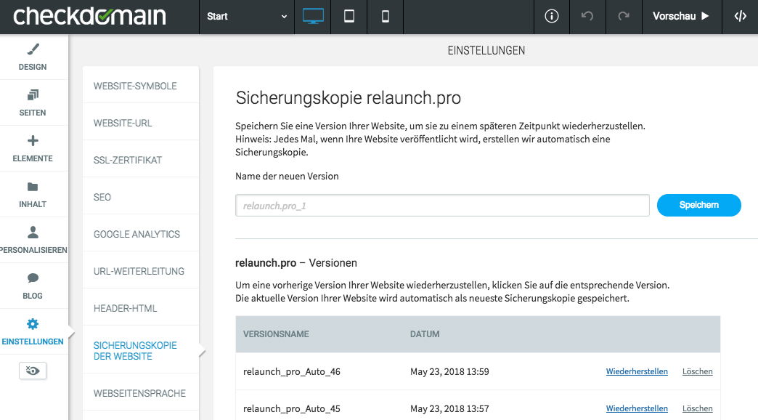
Task: Select the Einstellungen gear icon
Action: 33,323
